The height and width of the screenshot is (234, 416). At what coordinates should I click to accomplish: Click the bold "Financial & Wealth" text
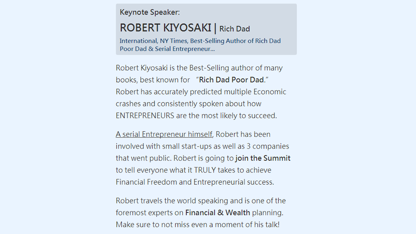[218, 213]
